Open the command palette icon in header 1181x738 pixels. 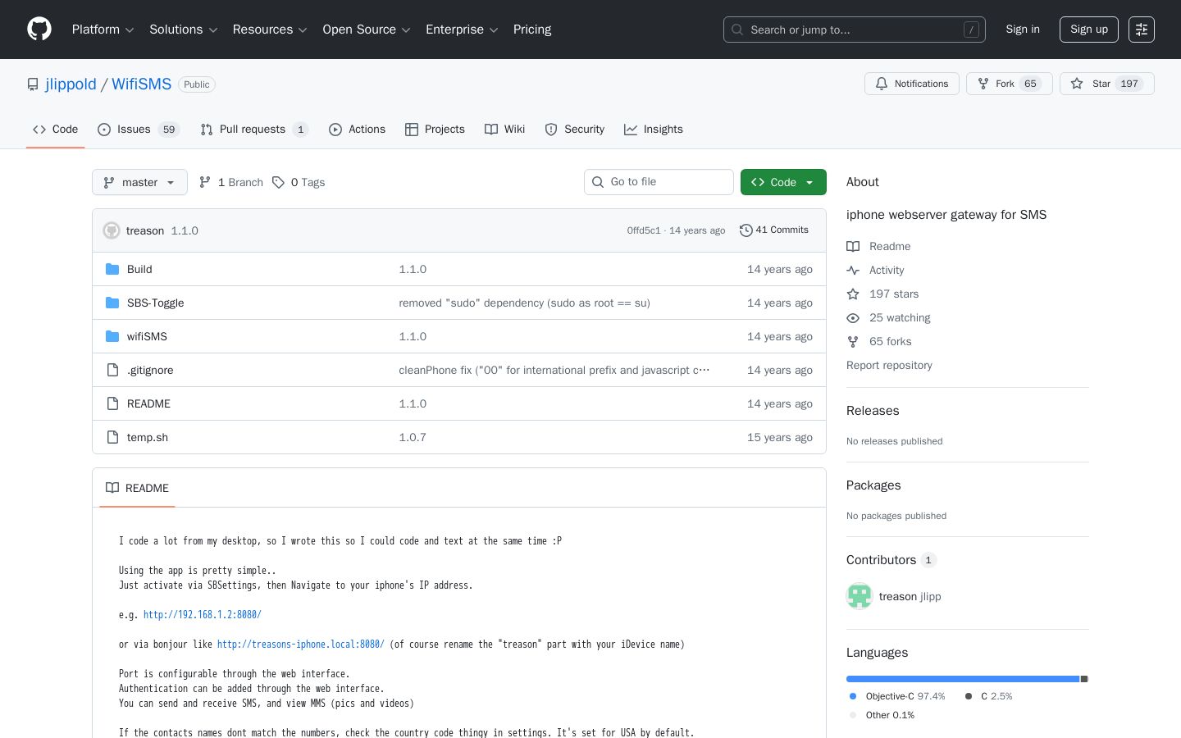[1141, 30]
